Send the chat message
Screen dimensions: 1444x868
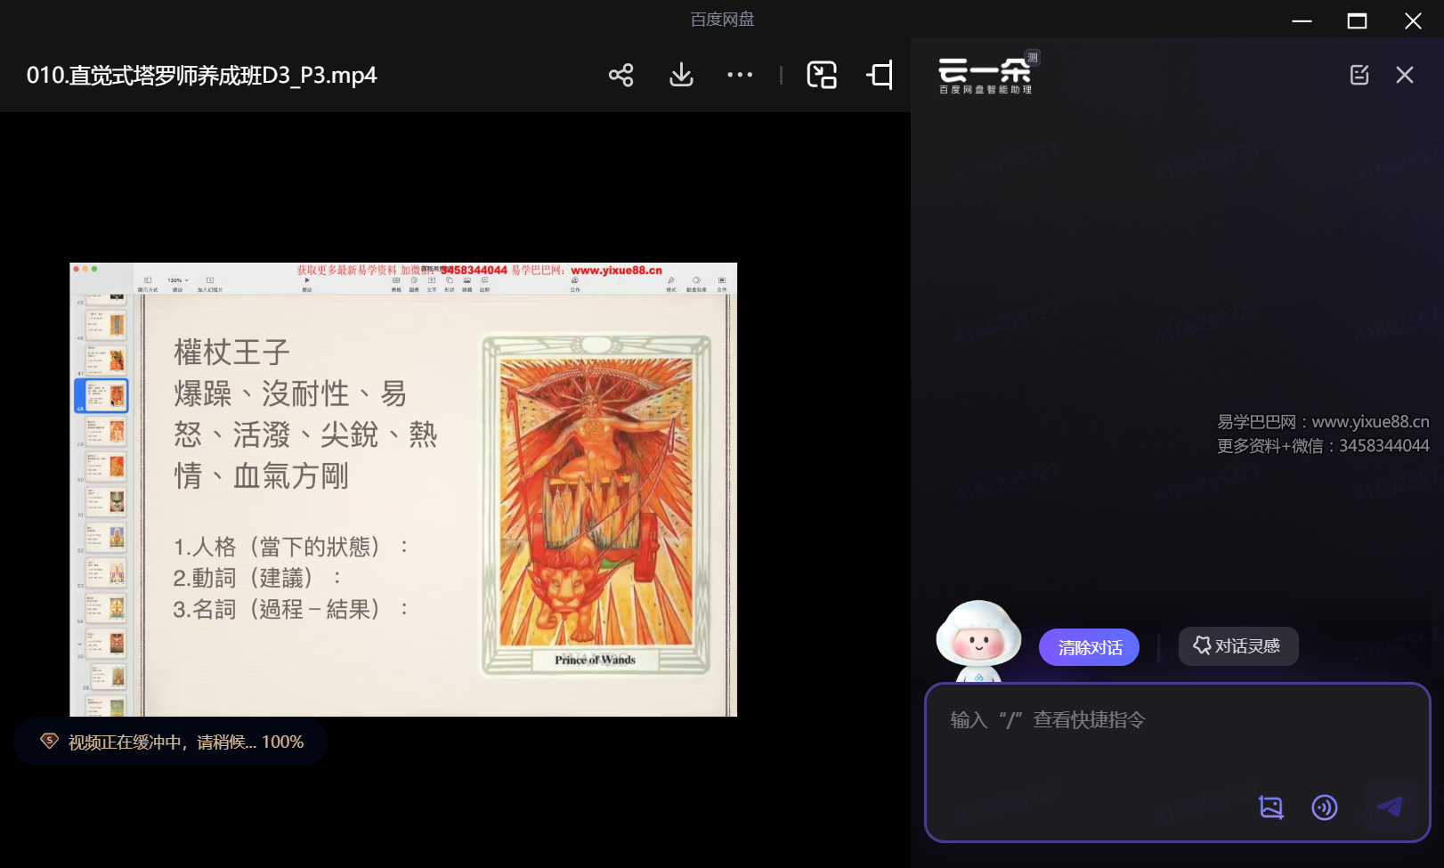[x=1390, y=808]
